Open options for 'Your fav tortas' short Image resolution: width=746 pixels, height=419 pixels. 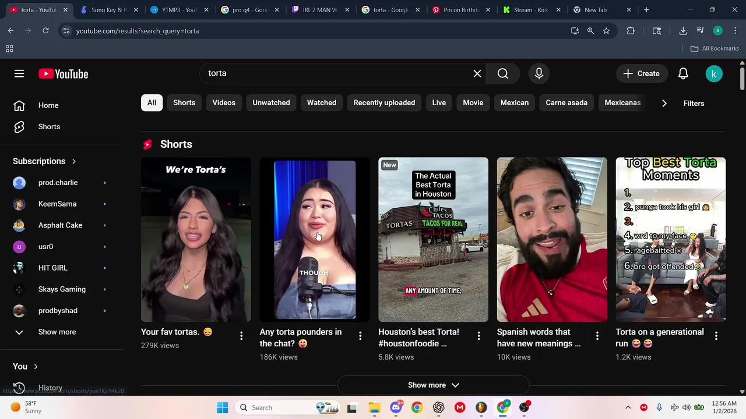click(241, 336)
